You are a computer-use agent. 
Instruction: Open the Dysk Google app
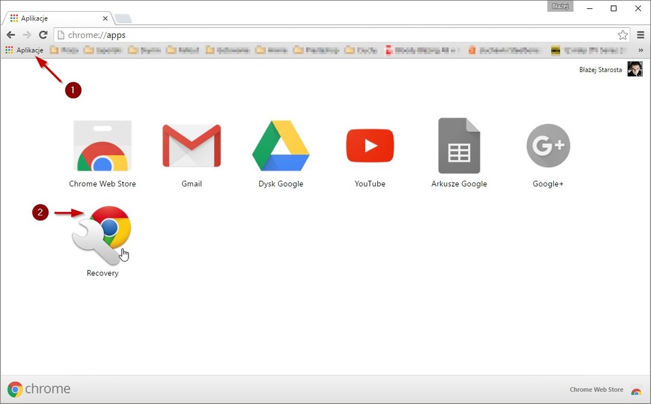pyautogui.click(x=281, y=154)
